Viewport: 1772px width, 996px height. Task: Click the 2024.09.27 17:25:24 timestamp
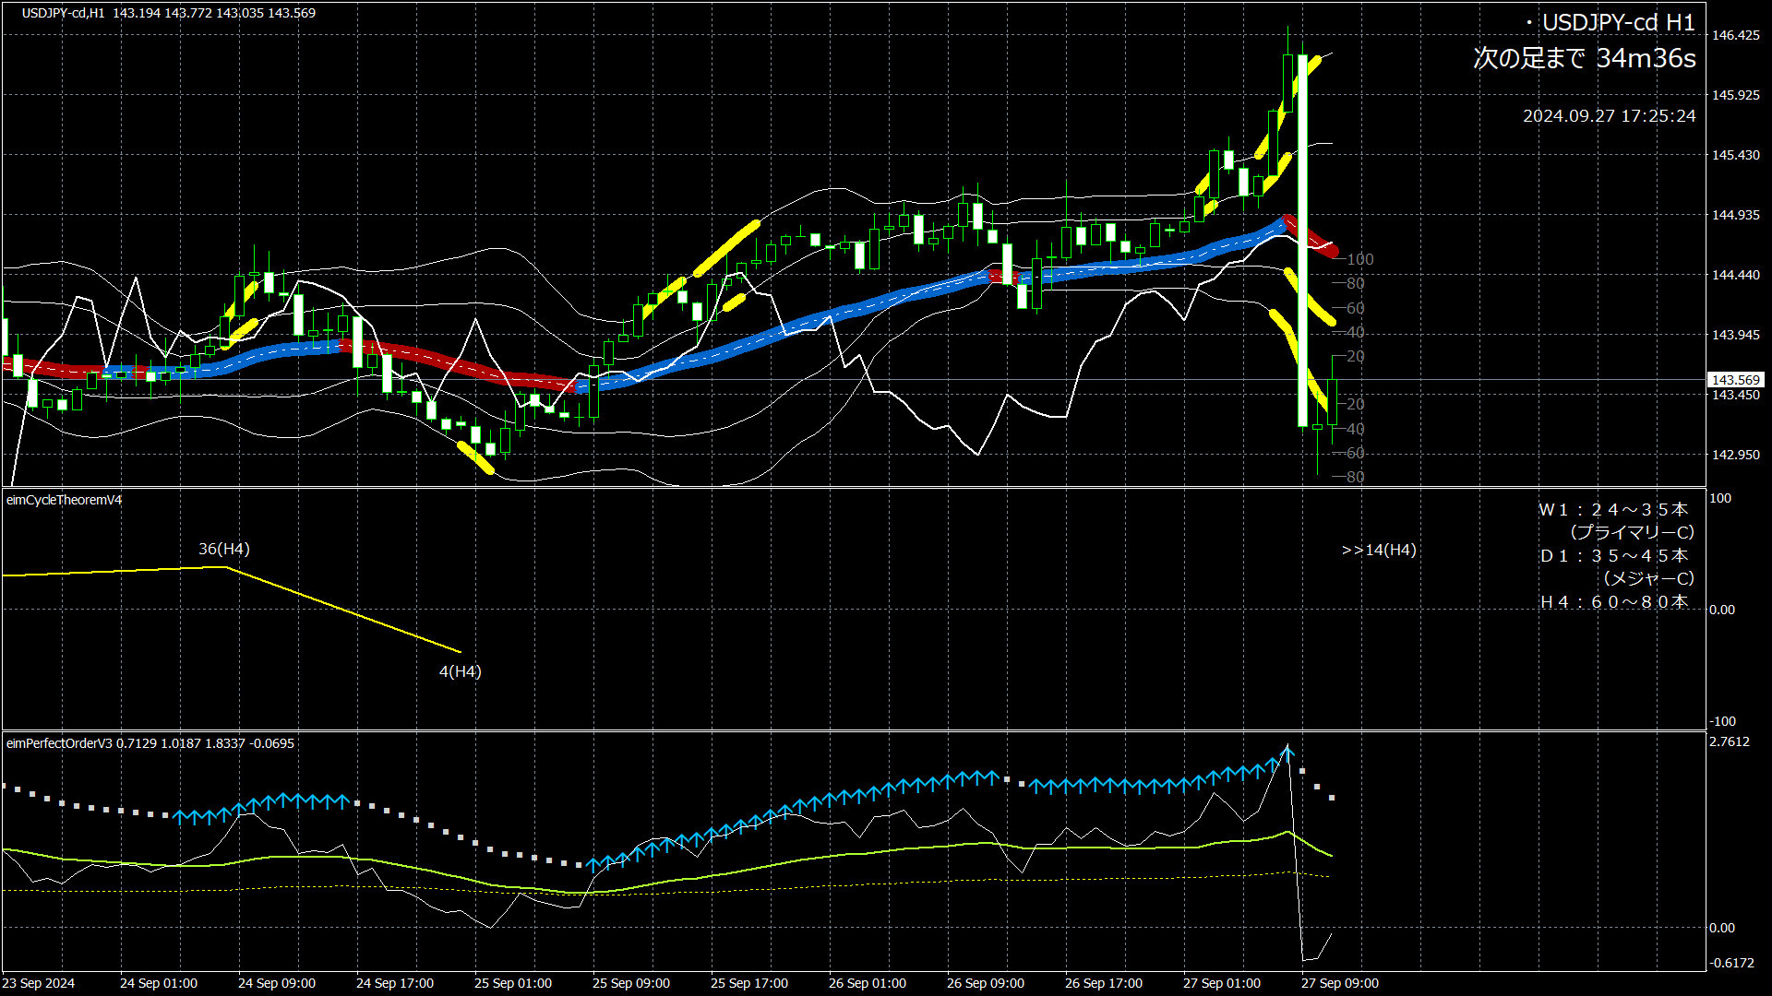[1609, 116]
